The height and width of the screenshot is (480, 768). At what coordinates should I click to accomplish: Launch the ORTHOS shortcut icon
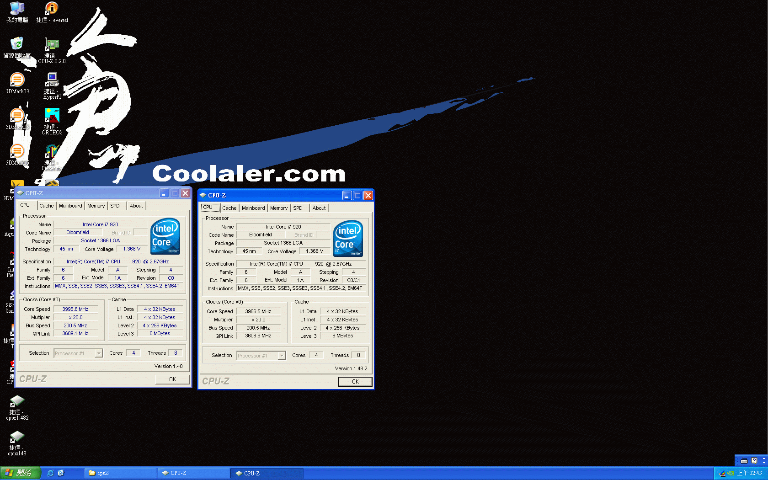click(x=52, y=122)
